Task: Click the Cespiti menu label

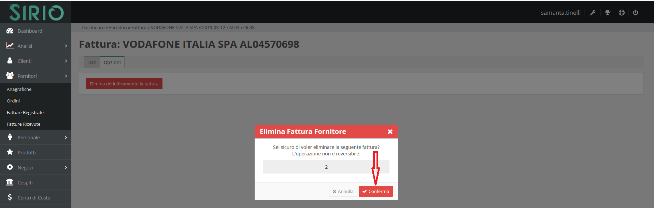Action: pyautogui.click(x=25, y=182)
